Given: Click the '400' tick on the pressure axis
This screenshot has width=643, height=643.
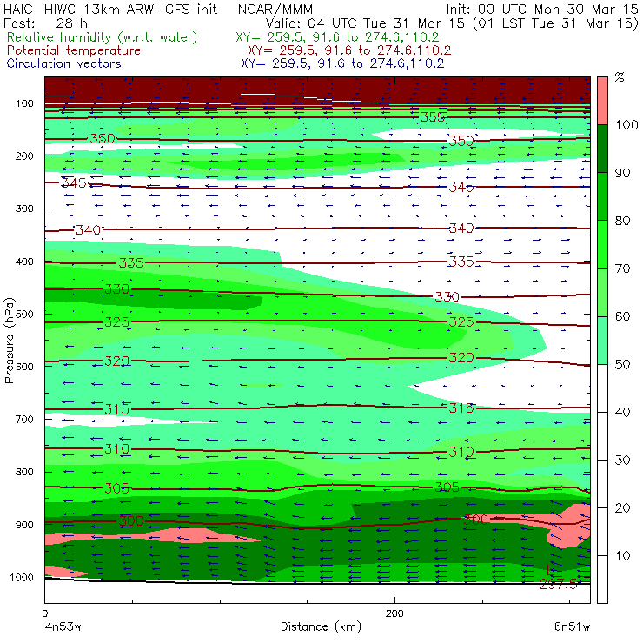Looking at the screenshot, I should click(x=24, y=262).
